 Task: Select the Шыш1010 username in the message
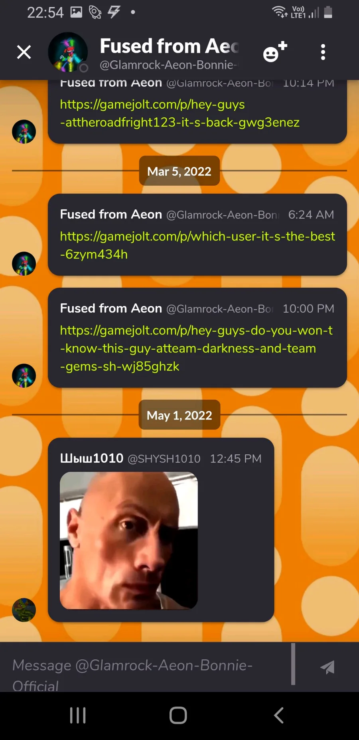pyautogui.click(x=92, y=458)
